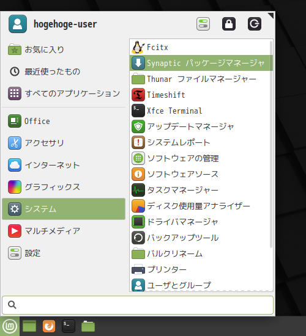Open the グラフィックス category
The image size is (306, 336).
coord(64,187)
